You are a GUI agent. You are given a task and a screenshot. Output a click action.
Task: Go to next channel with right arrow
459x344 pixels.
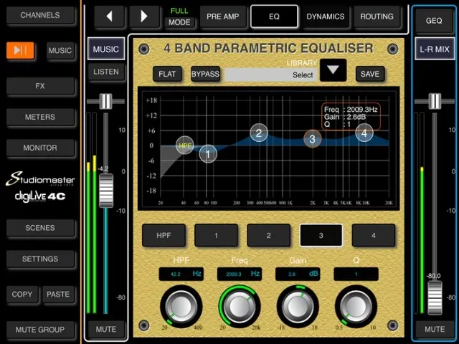click(x=144, y=16)
